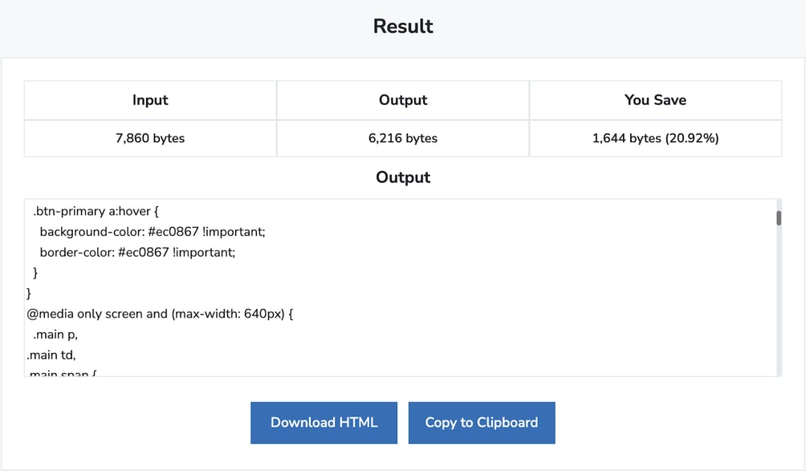This screenshot has width=806, height=471.
Task: Click the Copy to Clipboard button
Action: [482, 422]
